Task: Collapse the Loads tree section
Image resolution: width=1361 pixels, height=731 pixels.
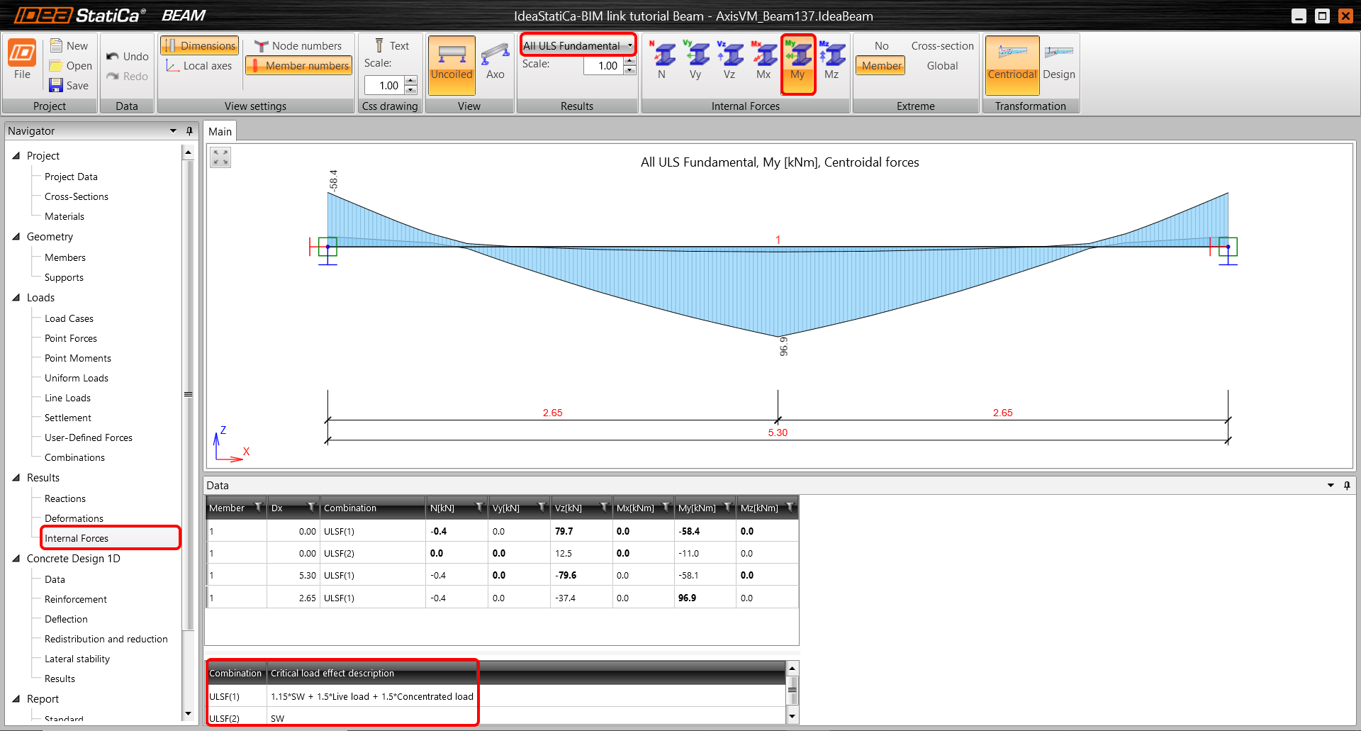Action: tap(16, 298)
